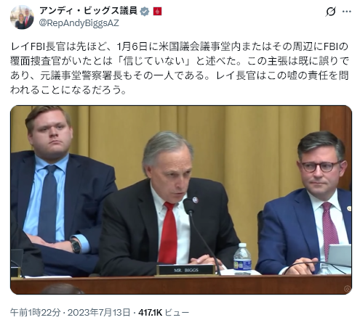
Task: Open the Grok slashed-circle icon
Action: [x=331, y=12]
